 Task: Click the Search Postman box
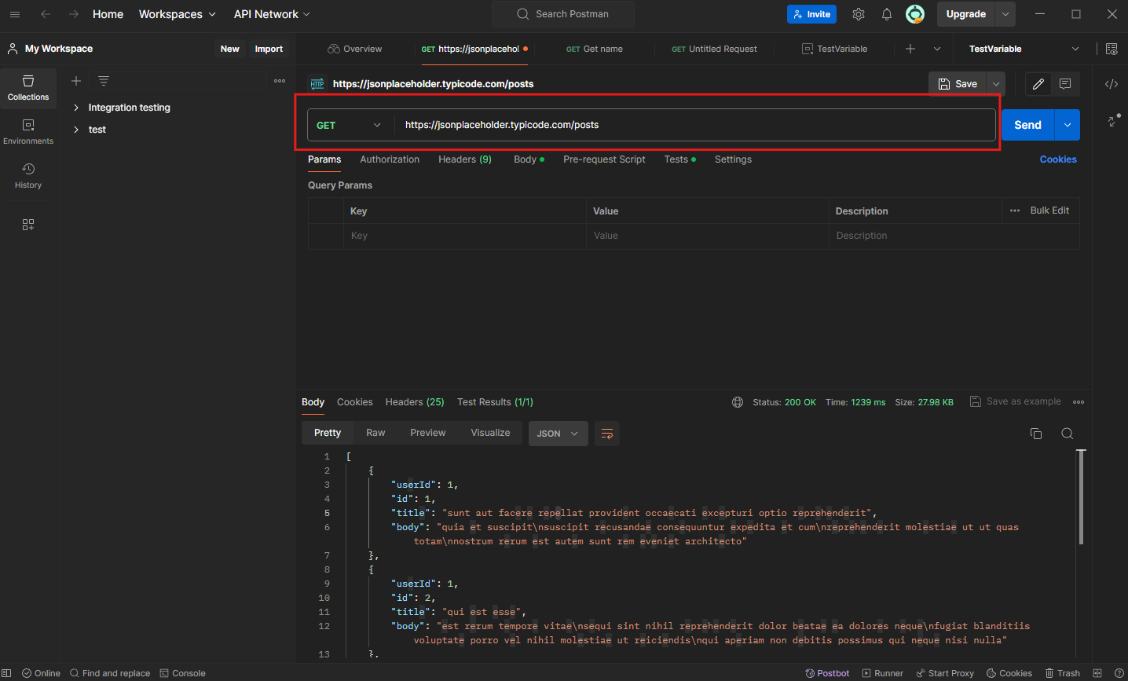tap(563, 14)
